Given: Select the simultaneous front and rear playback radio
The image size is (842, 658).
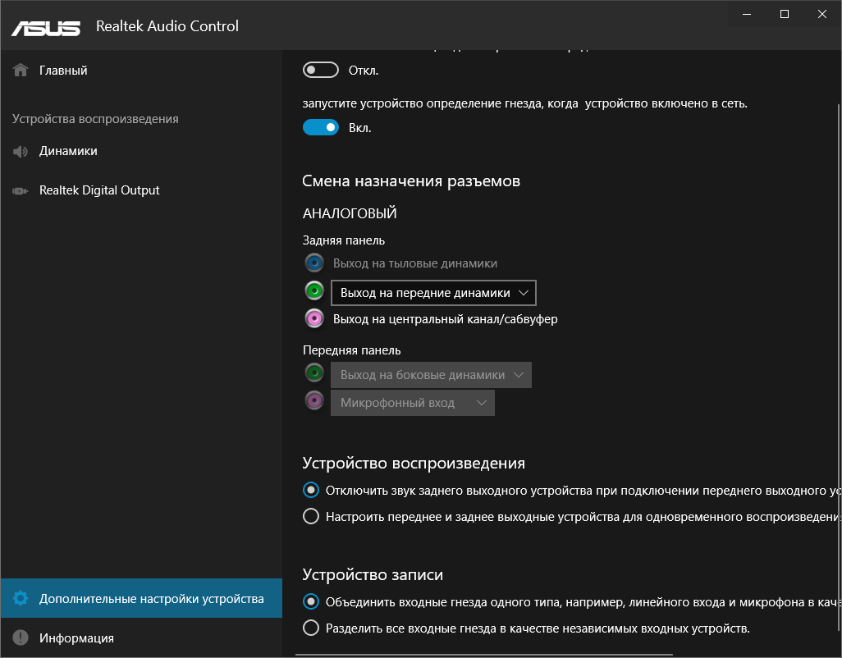Looking at the screenshot, I should point(311,517).
